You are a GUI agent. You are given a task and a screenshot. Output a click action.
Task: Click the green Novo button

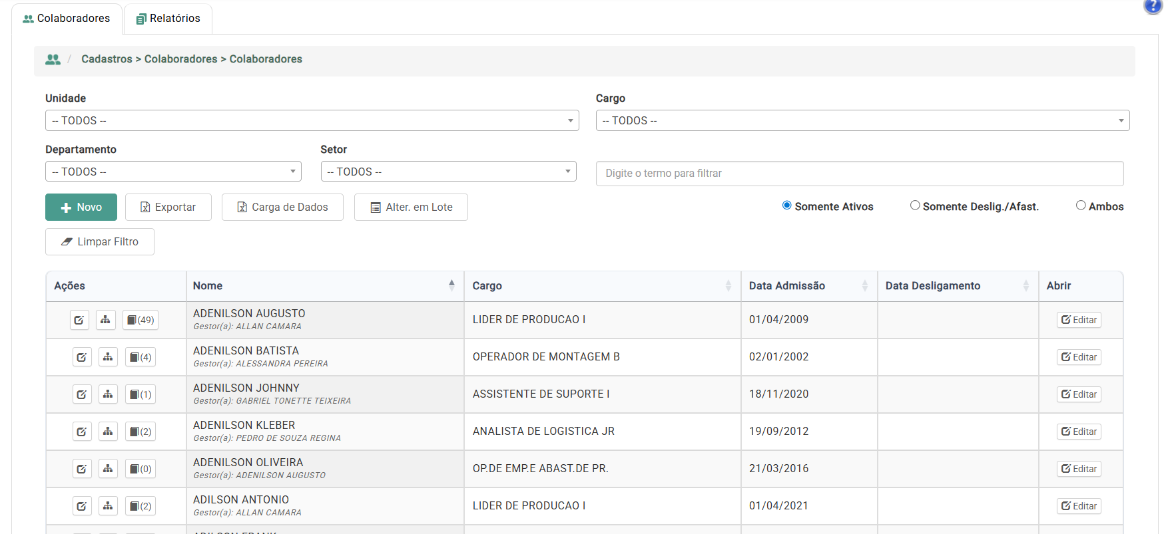tap(81, 207)
